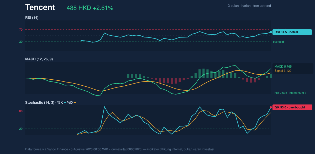Click the %D orange legend swatch
Viewport: 315px width, 154px height.
pyautogui.click(x=75, y=102)
